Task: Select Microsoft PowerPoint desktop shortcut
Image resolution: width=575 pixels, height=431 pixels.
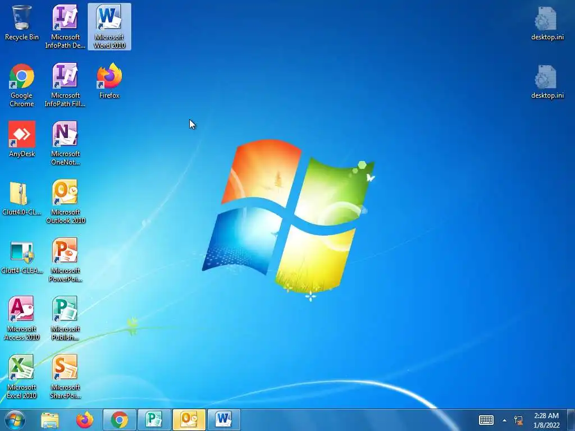Action: pyautogui.click(x=65, y=260)
